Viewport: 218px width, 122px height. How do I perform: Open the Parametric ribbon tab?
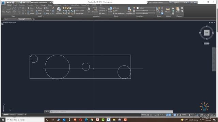pyautogui.click(x=30, y=5)
